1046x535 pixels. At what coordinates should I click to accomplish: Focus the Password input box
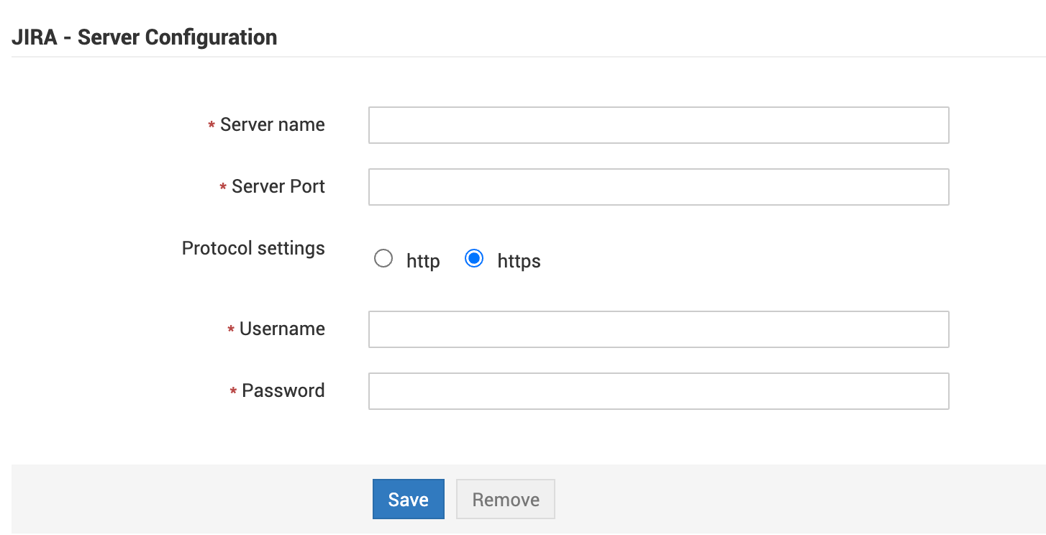[x=658, y=391]
